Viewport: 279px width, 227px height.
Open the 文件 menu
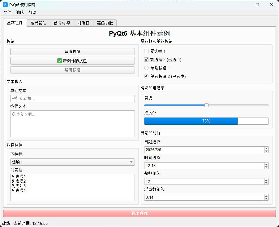pyautogui.click(x=7, y=12)
